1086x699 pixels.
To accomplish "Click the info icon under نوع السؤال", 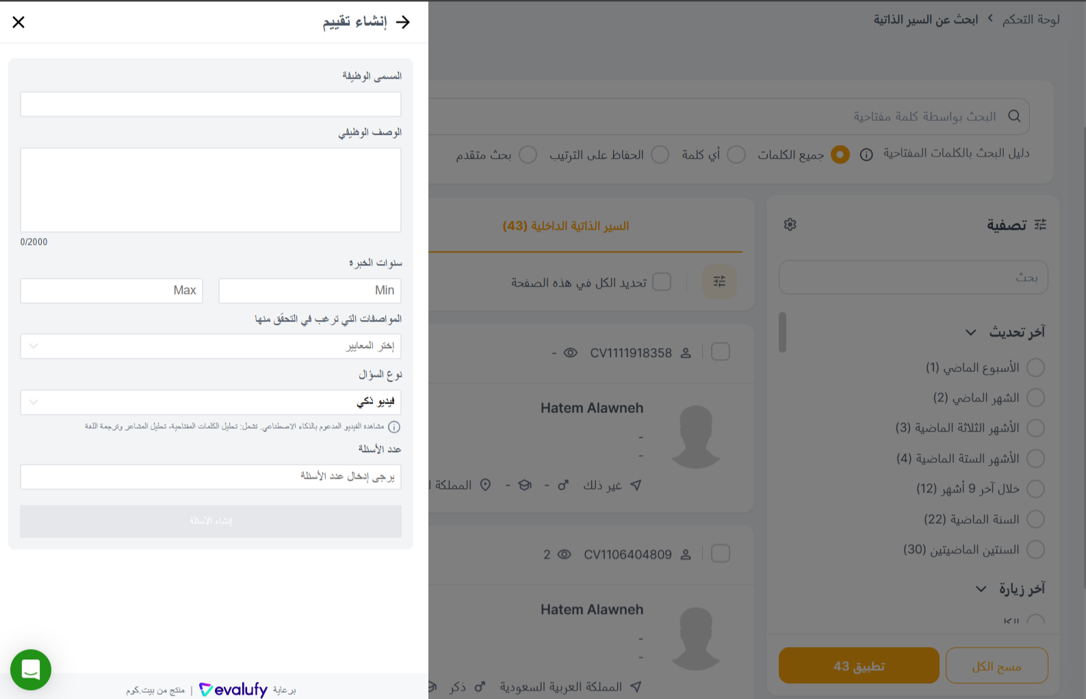I will pos(394,427).
